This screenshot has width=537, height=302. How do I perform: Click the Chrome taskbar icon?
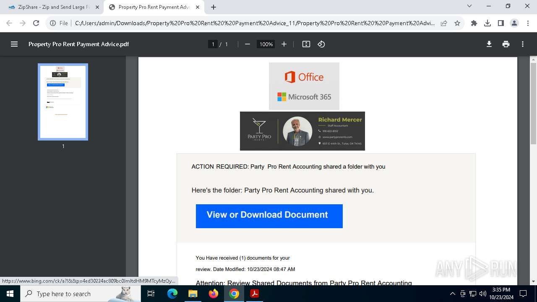pos(234,294)
